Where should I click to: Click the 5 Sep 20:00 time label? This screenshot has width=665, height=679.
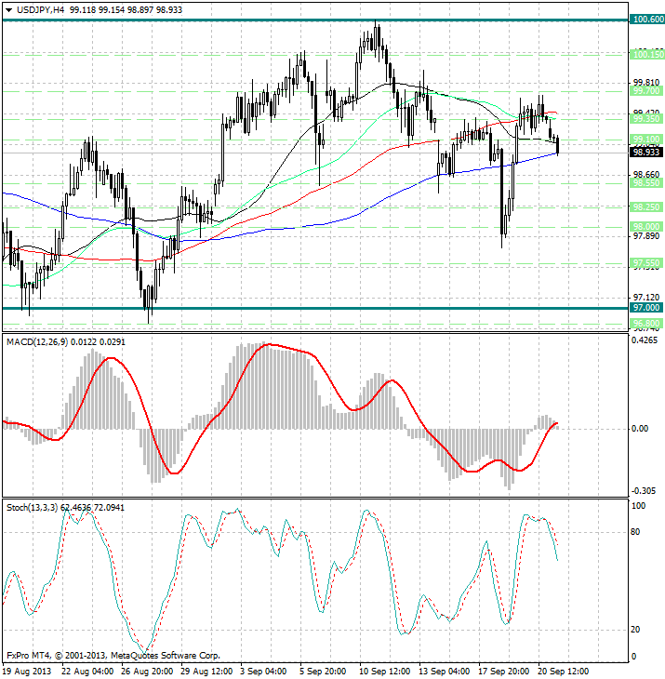[x=323, y=672]
